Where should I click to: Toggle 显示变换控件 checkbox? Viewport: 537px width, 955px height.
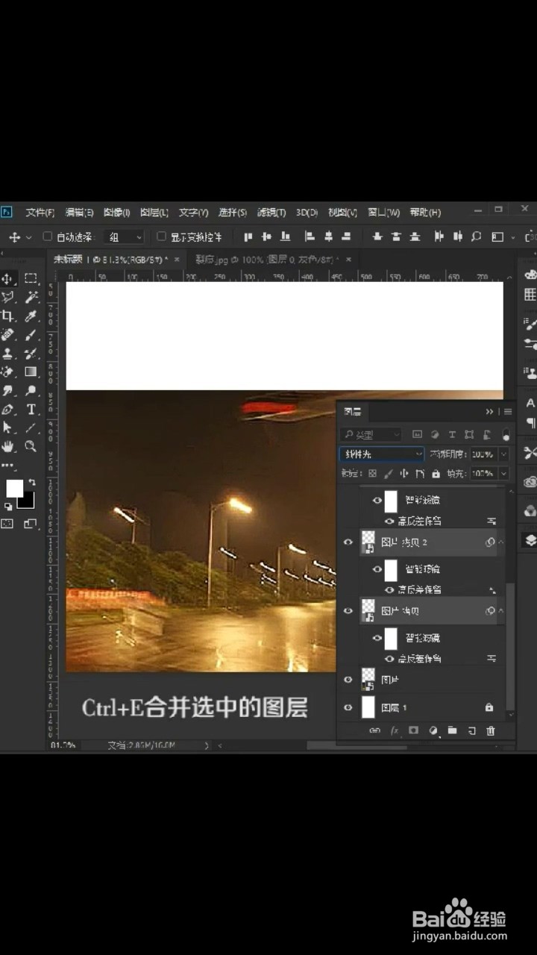[161, 237]
